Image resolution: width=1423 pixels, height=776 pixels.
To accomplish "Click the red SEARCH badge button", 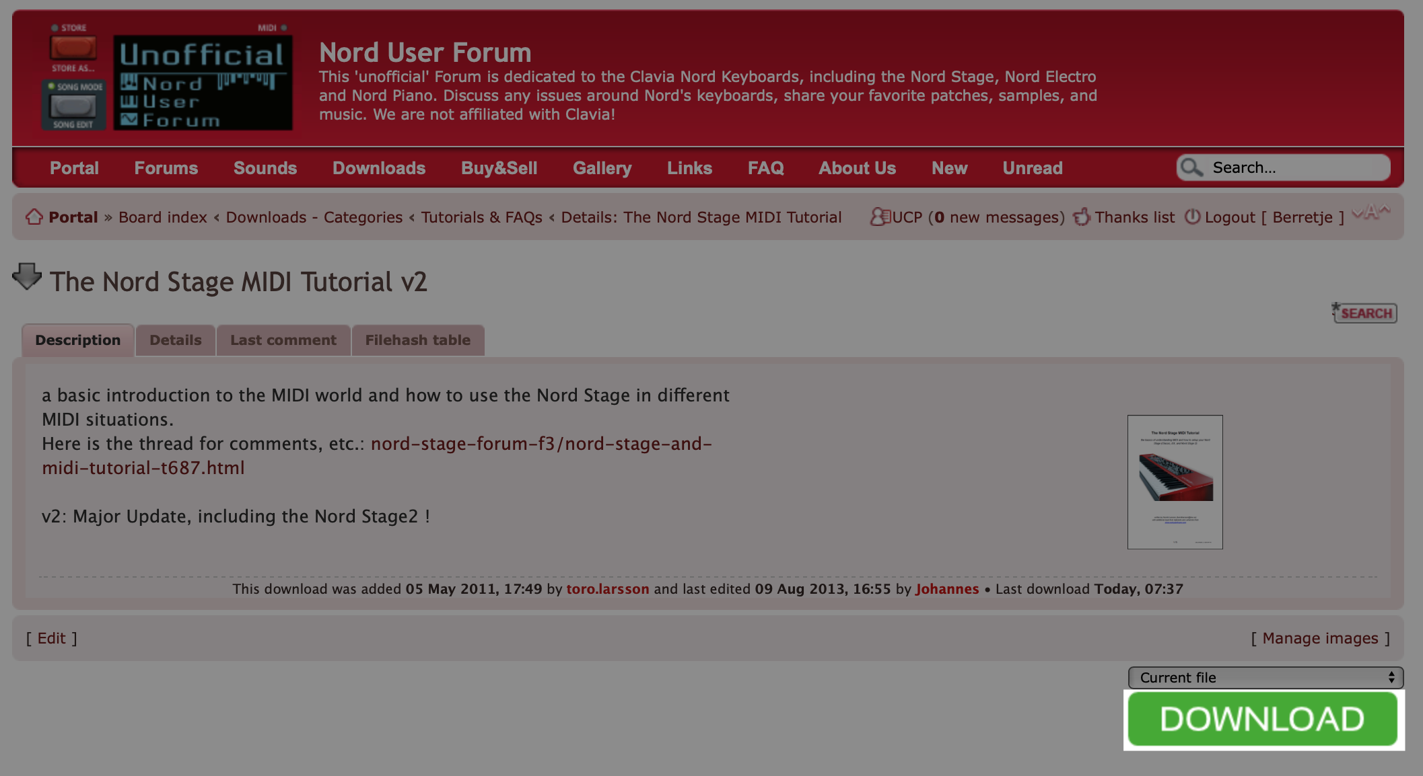I will click(1364, 313).
